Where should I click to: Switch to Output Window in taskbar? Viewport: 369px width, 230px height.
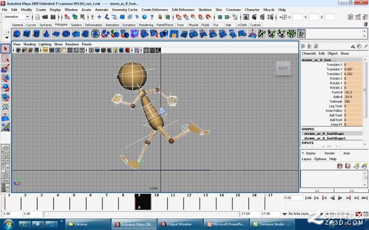click(180, 224)
